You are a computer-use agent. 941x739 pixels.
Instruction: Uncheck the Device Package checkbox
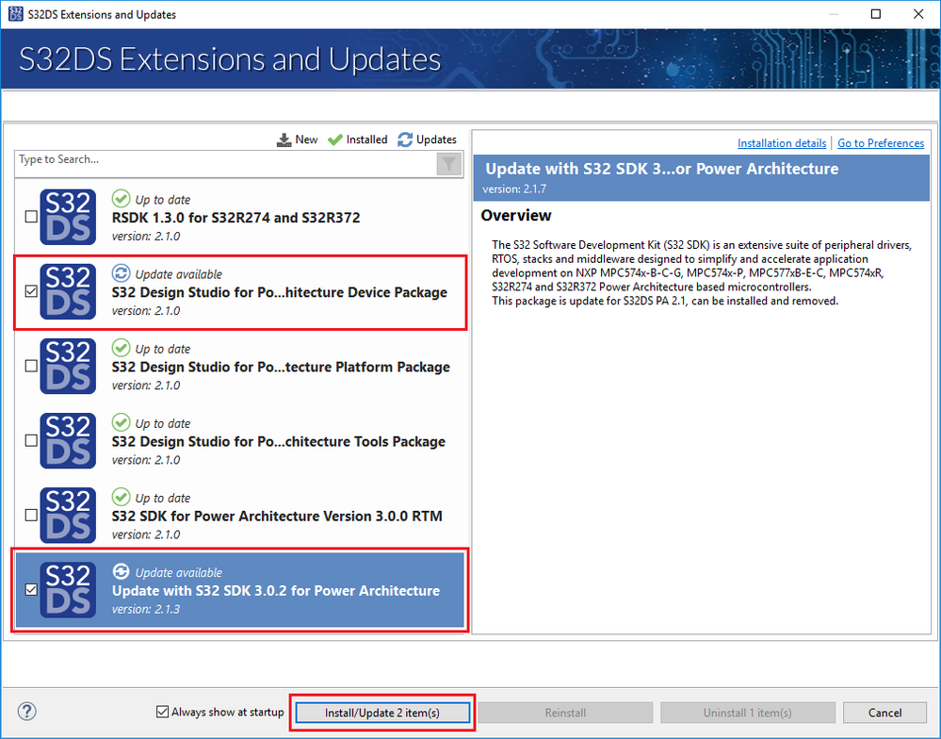31,291
